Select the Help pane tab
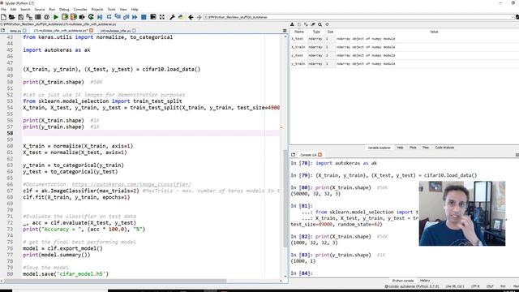519x292 pixels. [400, 148]
